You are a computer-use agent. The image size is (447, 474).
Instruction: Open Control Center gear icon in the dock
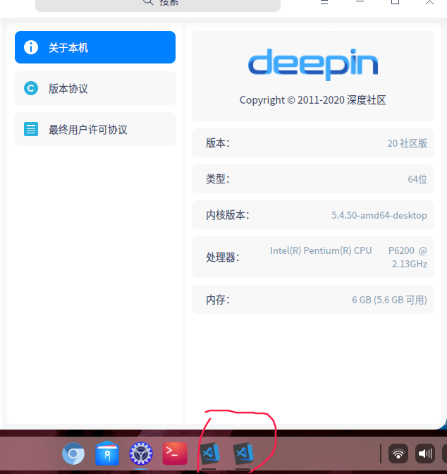(x=141, y=454)
